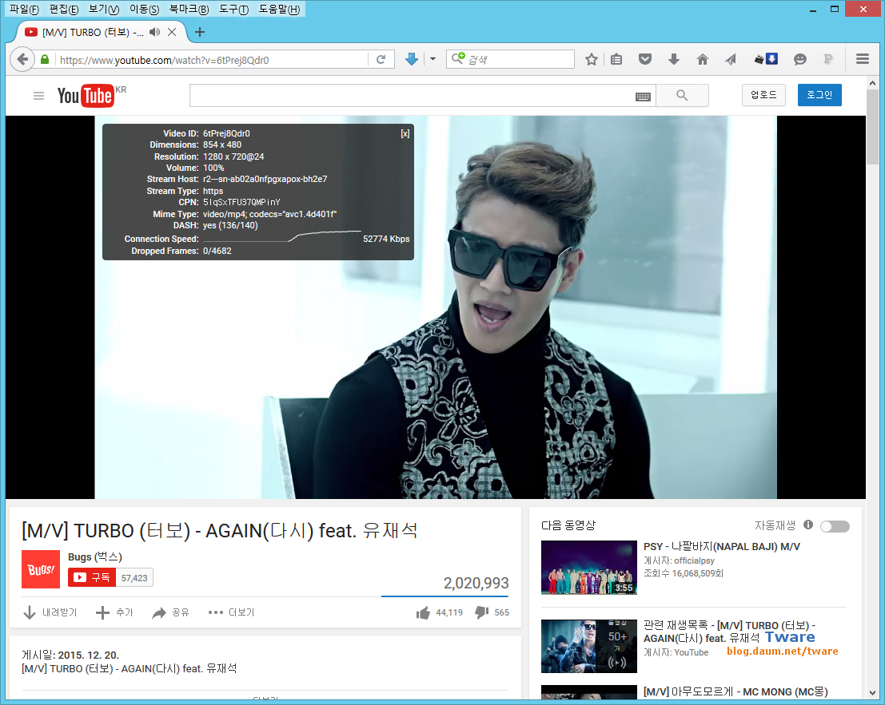885x705 pixels.
Task: Open the 편집(E) menu
Action: click(x=64, y=9)
